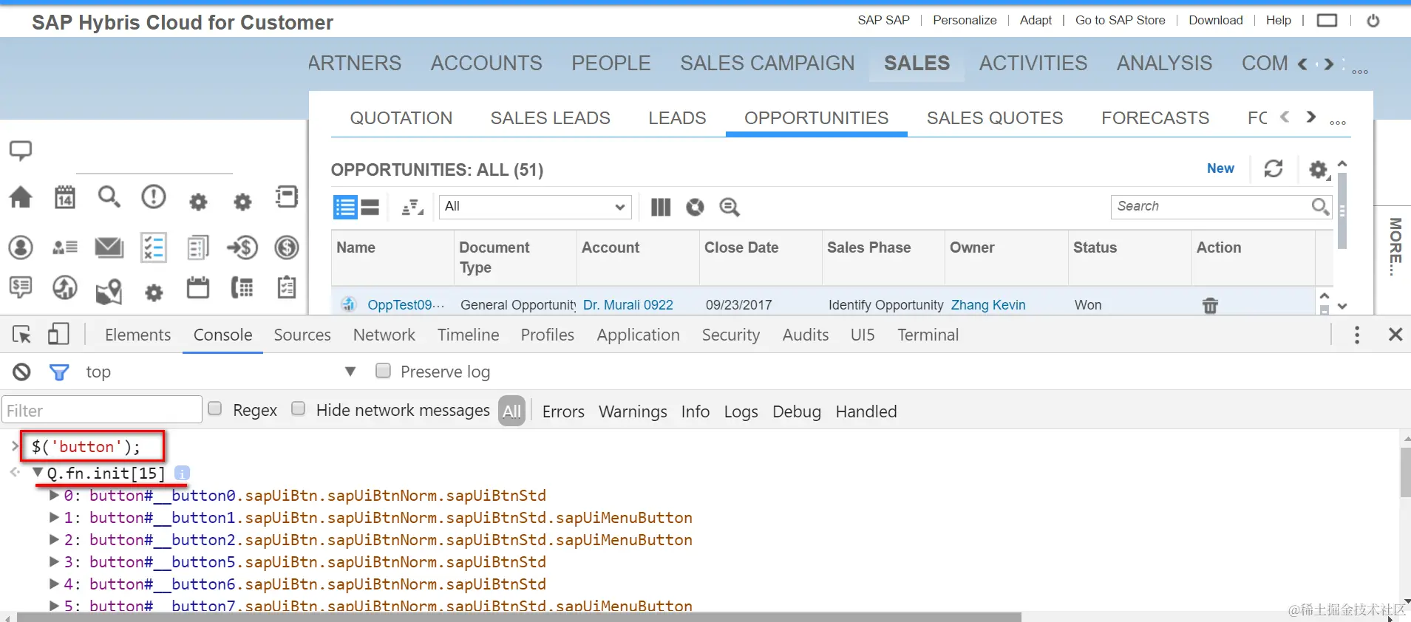Expand the MORE... side panel

coord(1395,247)
